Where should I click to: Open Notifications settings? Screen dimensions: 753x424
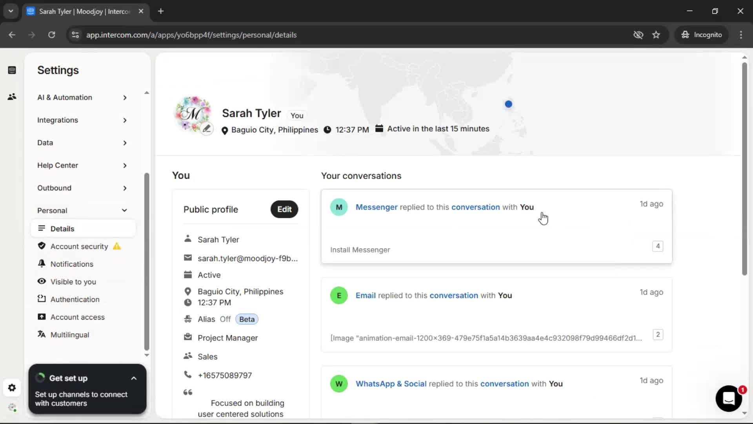point(72,264)
